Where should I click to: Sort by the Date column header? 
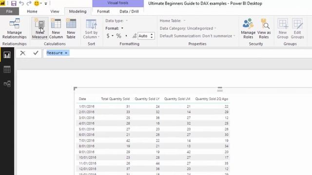tap(82, 99)
